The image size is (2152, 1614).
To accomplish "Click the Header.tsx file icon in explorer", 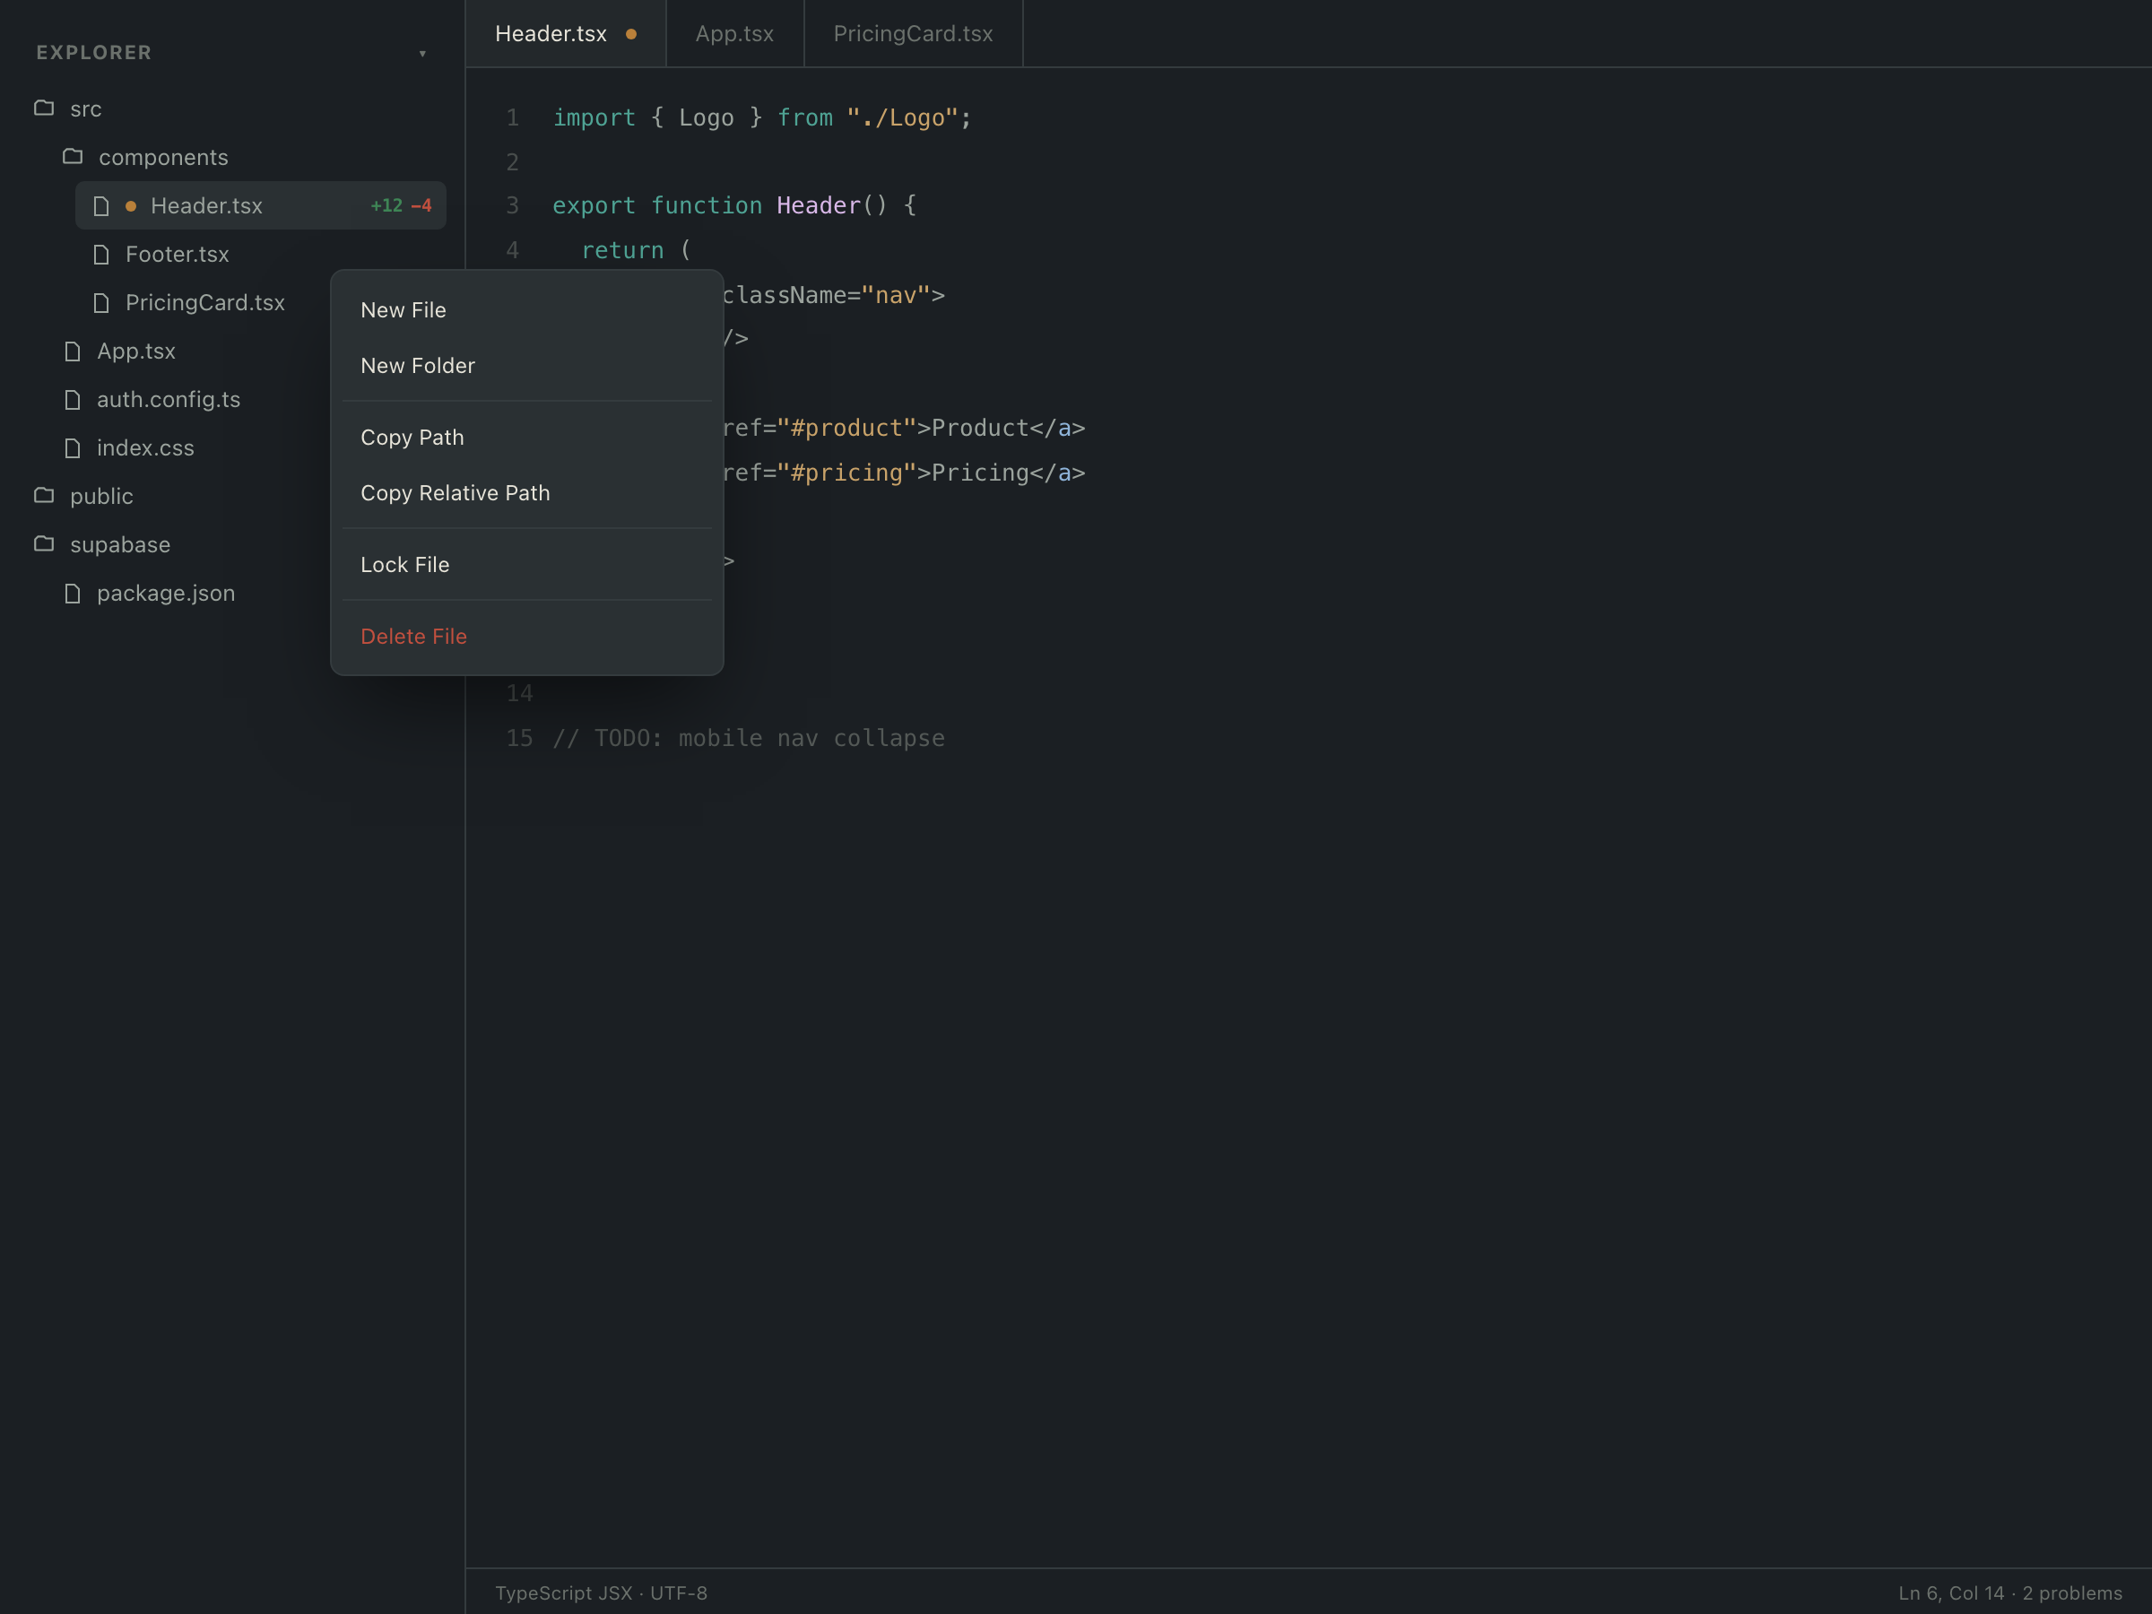I will click(101, 205).
